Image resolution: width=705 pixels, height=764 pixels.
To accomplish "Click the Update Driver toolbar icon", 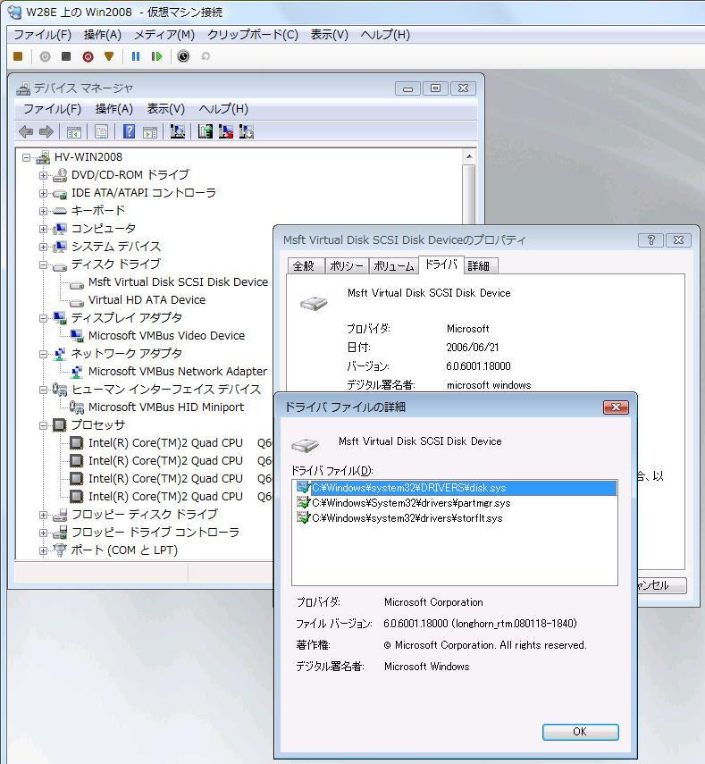I will (x=206, y=131).
